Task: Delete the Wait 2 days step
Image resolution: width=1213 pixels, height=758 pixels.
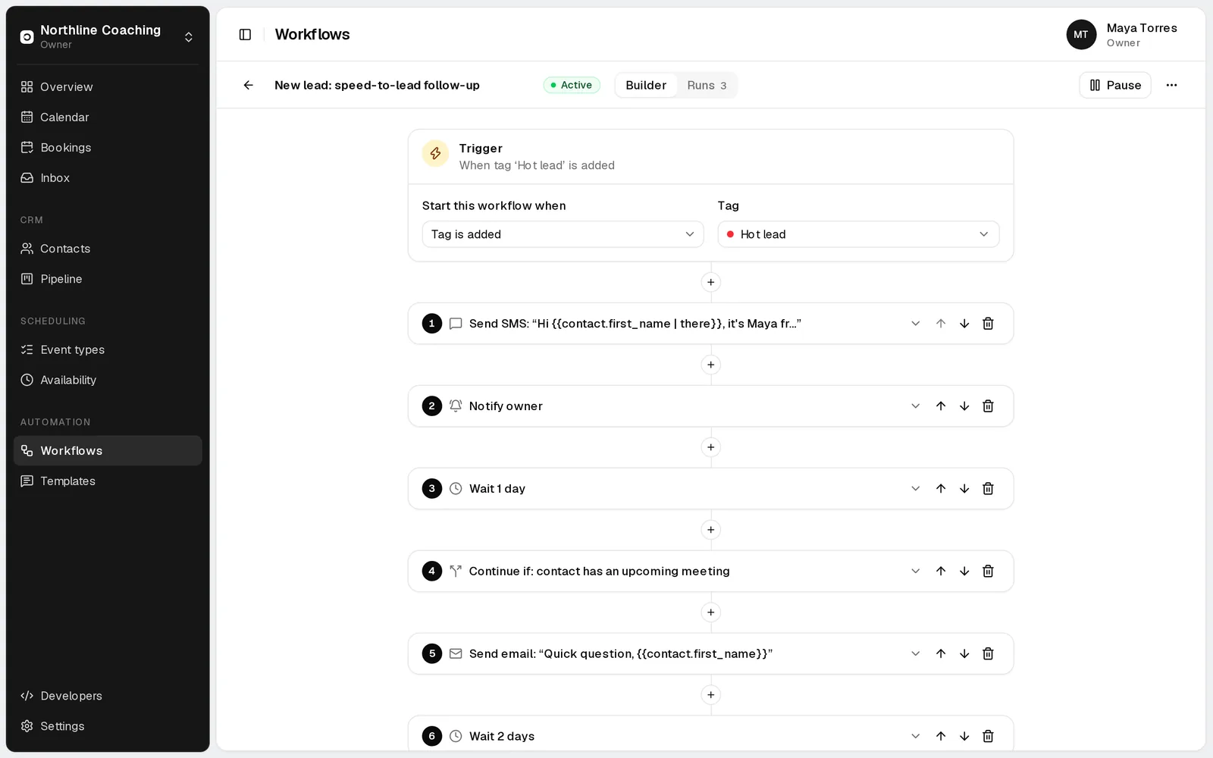Action: click(988, 736)
